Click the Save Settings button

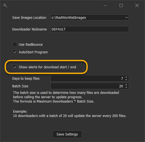(67, 134)
